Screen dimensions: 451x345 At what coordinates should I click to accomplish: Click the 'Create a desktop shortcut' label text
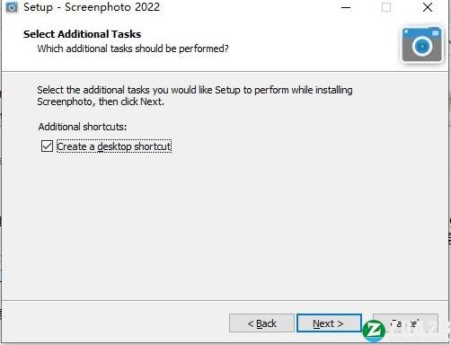(114, 146)
